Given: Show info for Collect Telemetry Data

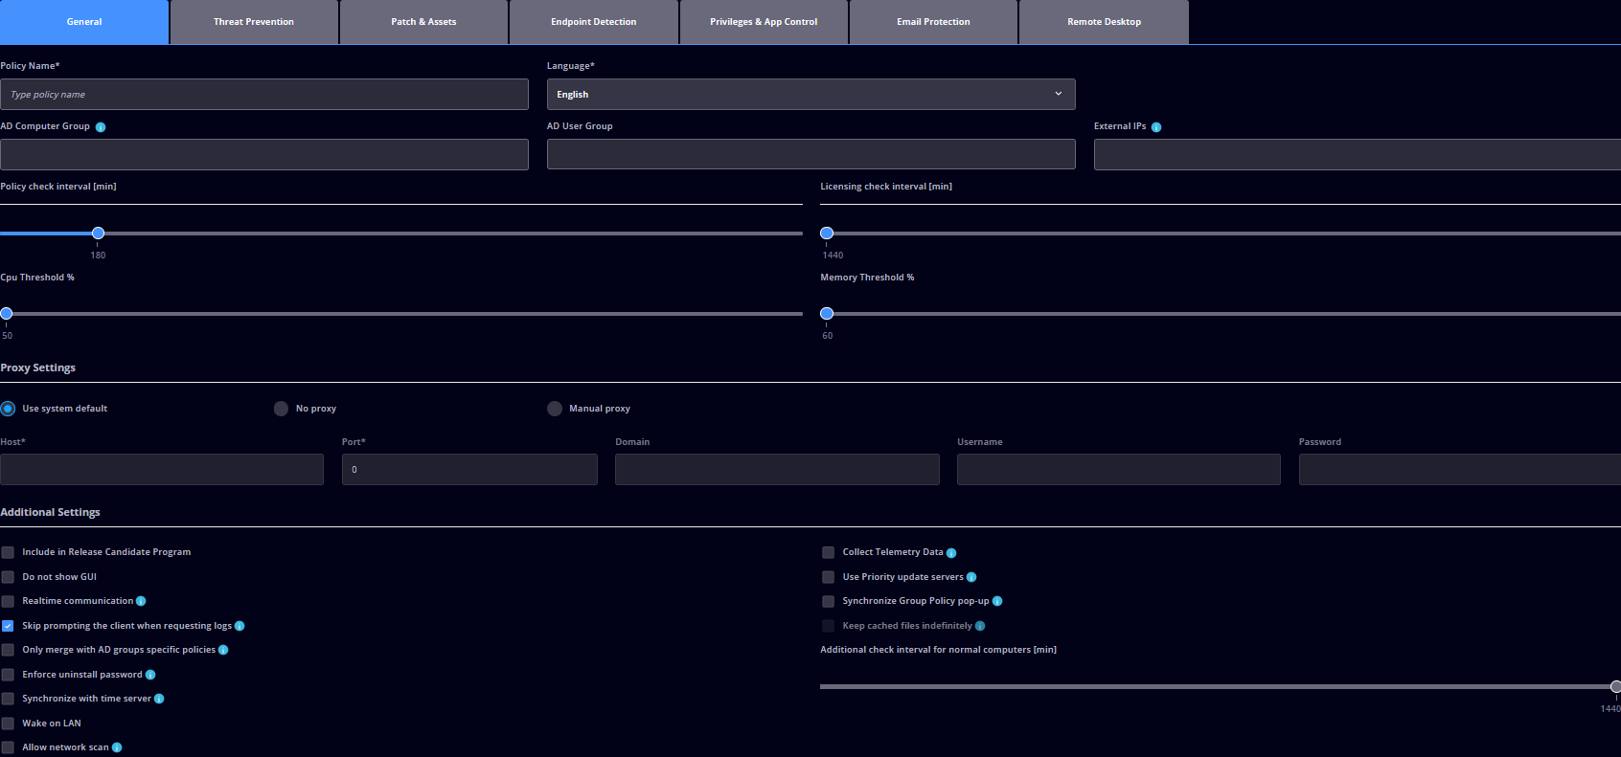Looking at the screenshot, I should [951, 552].
